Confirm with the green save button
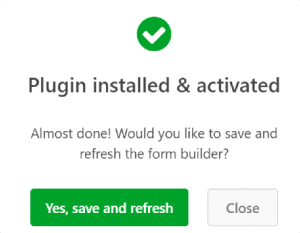 click(x=109, y=207)
